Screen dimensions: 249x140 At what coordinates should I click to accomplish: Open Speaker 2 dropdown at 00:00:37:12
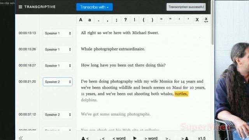[x=58, y=115]
